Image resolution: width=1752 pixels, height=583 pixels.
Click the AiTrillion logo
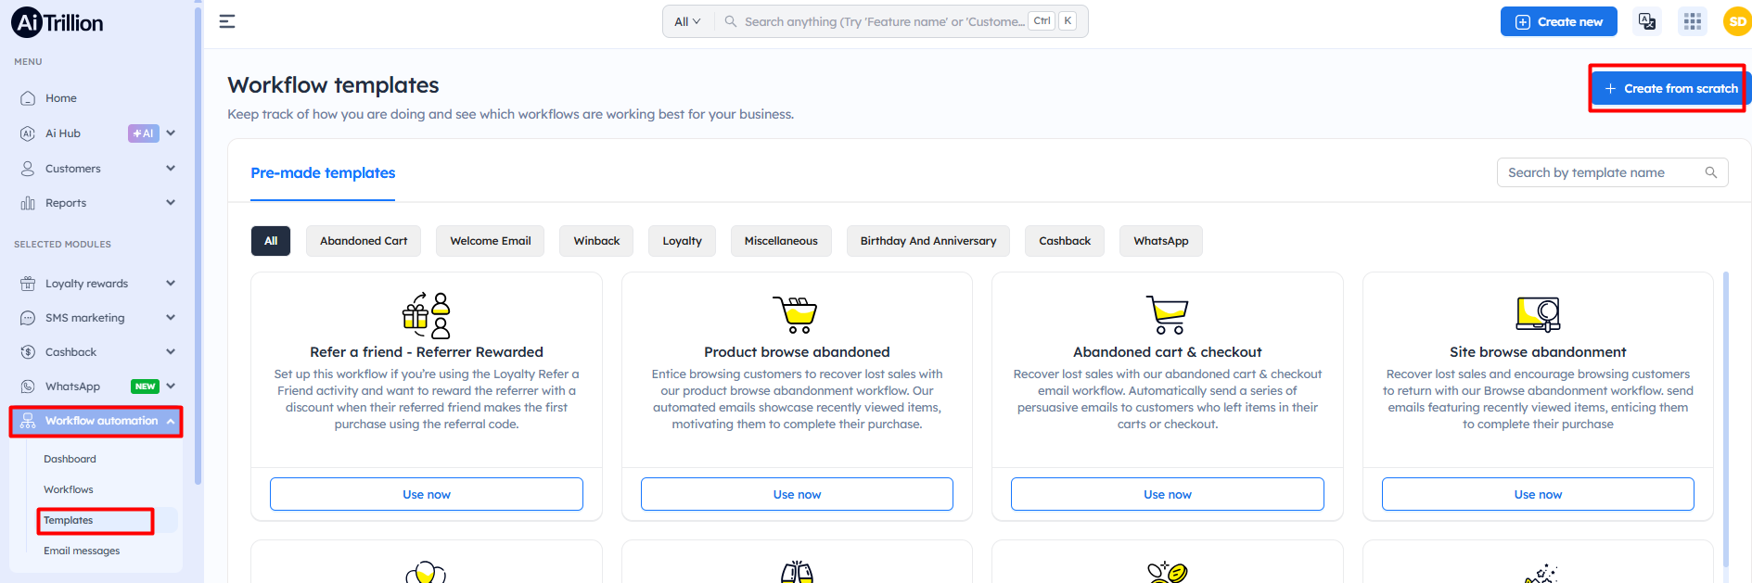click(58, 22)
